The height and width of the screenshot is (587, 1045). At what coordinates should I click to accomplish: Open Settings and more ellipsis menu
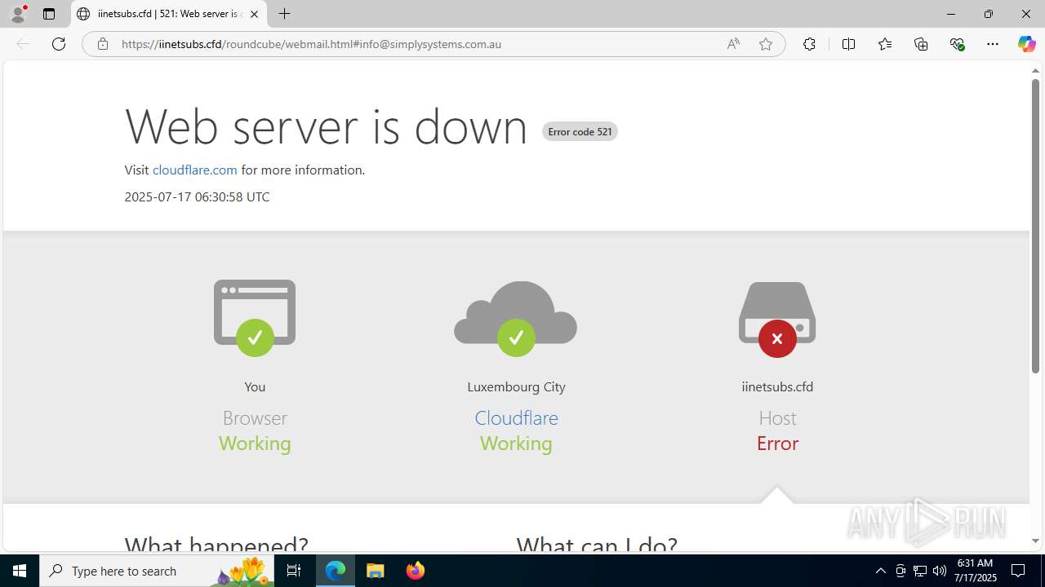coord(993,44)
